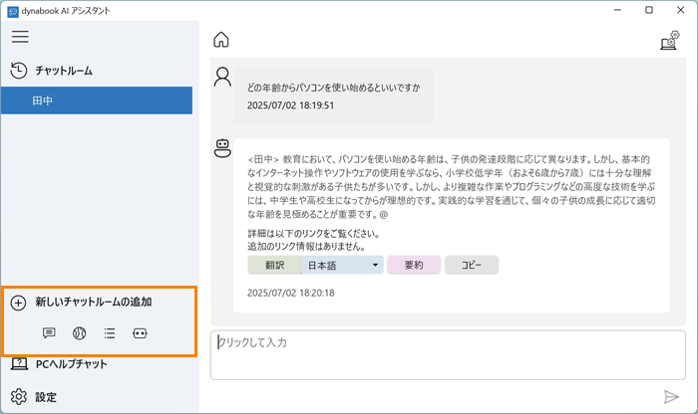Select the robot face icon under new chat room
Image resolution: width=698 pixels, height=414 pixels.
click(140, 332)
